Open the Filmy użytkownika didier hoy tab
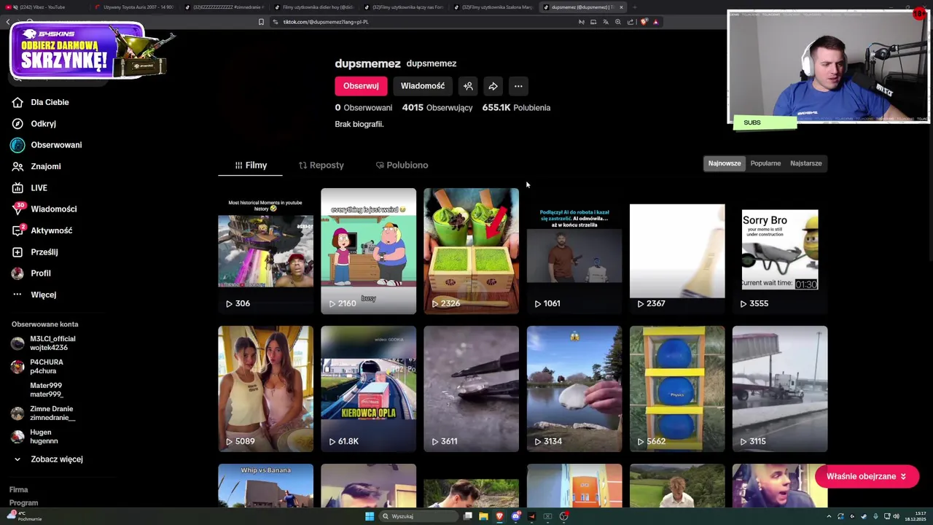 313,7
